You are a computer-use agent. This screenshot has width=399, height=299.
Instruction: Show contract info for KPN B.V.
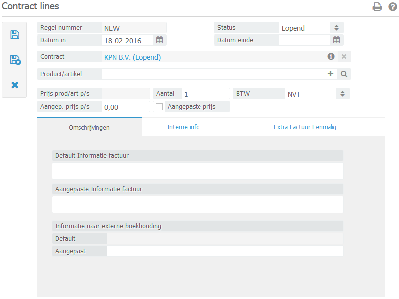pyautogui.click(x=331, y=57)
